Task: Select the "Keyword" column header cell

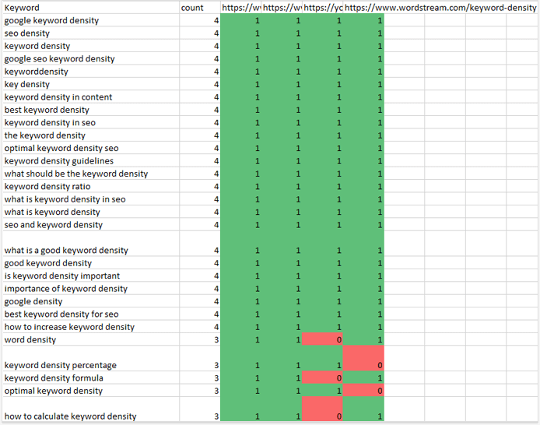Action: pyautogui.click(x=91, y=8)
